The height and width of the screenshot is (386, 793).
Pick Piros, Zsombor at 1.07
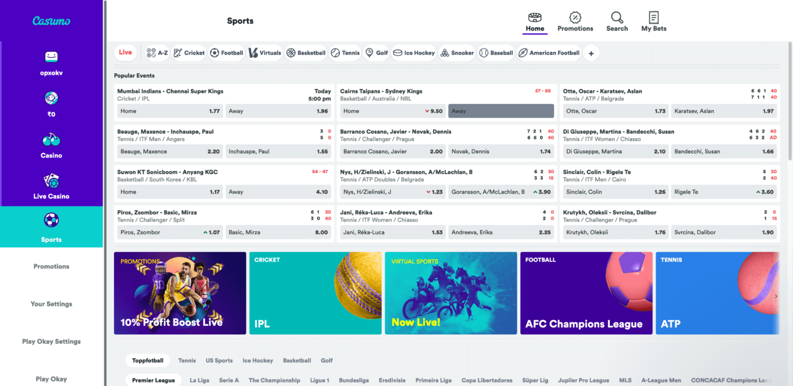(170, 232)
